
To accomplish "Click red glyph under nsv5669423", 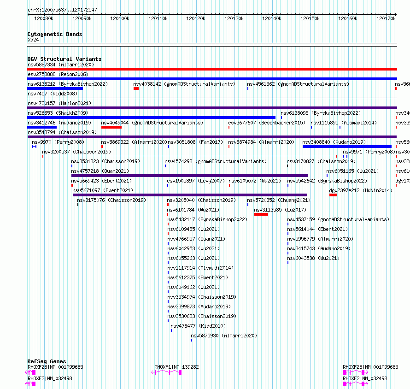I will coord(72,185).
